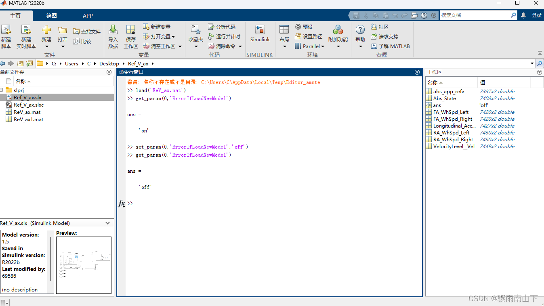Click the Back arrow in address bar

(3, 63)
